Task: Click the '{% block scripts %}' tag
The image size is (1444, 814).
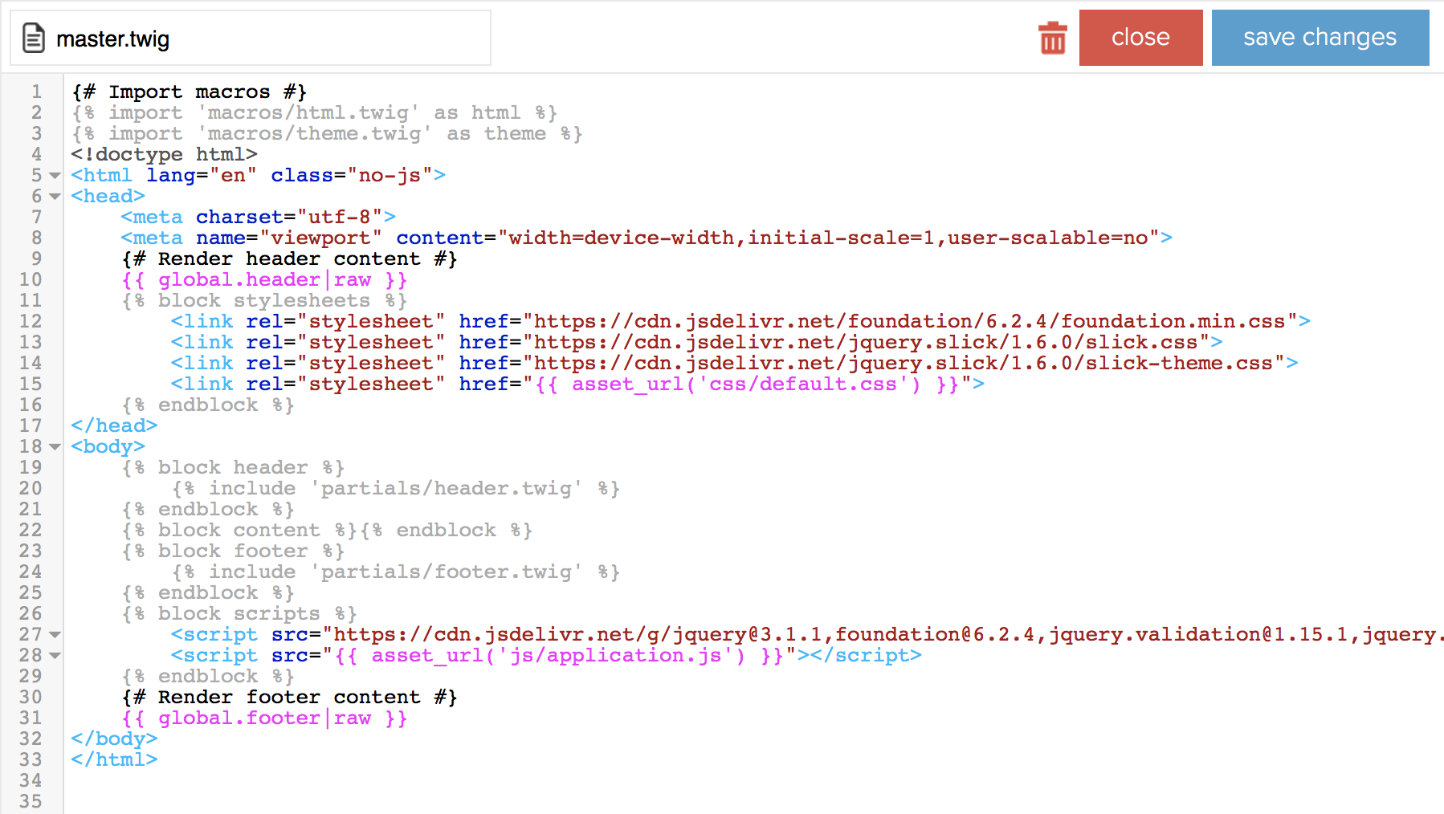Action: [239, 613]
